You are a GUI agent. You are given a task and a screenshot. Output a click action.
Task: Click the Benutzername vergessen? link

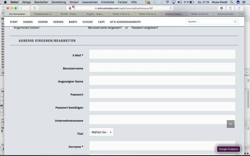pyautogui.click(x=105, y=28)
